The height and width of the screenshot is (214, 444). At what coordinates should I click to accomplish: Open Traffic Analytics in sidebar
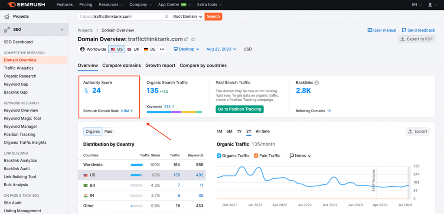[x=19, y=68]
